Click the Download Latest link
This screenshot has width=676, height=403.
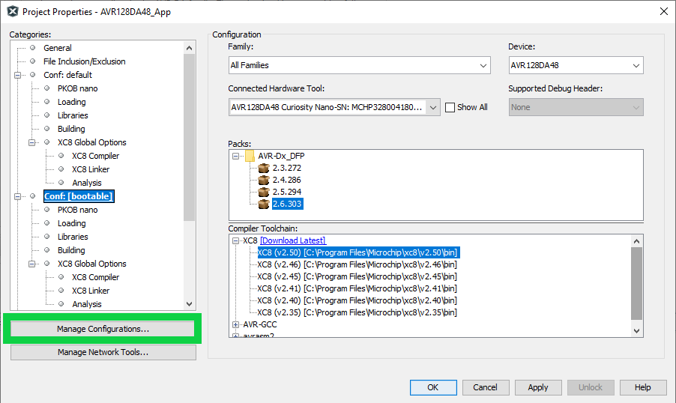tap(292, 240)
